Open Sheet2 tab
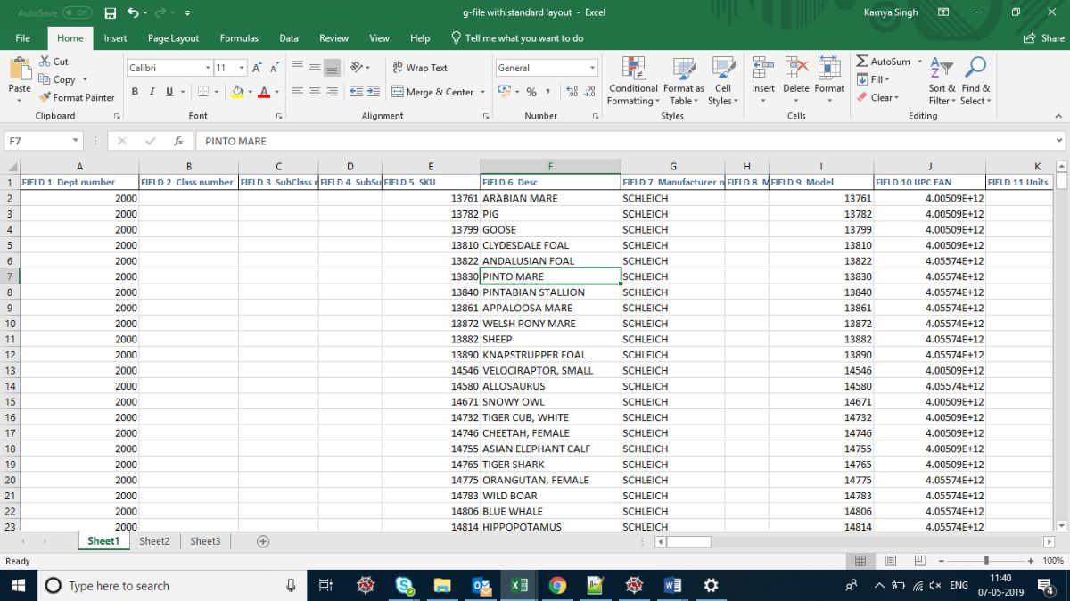The image size is (1070, 601). click(x=154, y=541)
